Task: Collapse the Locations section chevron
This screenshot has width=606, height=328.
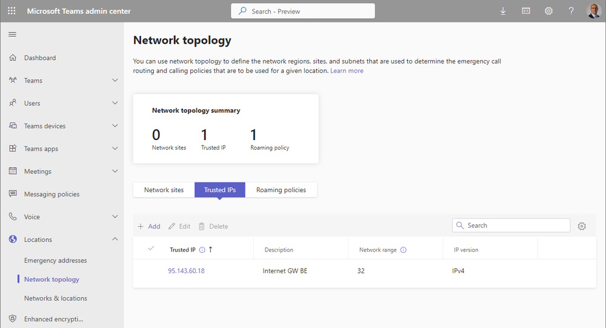Action: click(x=115, y=239)
